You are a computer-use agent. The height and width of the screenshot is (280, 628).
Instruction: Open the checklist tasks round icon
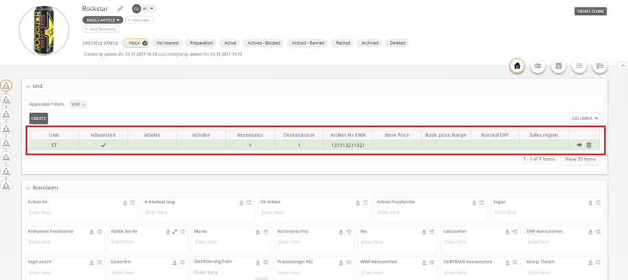(x=579, y=67)
